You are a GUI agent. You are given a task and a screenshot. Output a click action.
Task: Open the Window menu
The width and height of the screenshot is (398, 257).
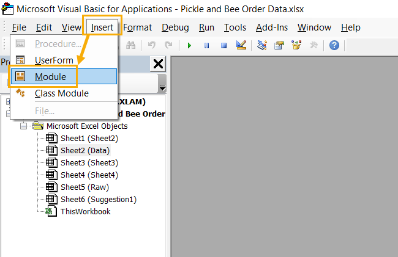coord(314,27)
